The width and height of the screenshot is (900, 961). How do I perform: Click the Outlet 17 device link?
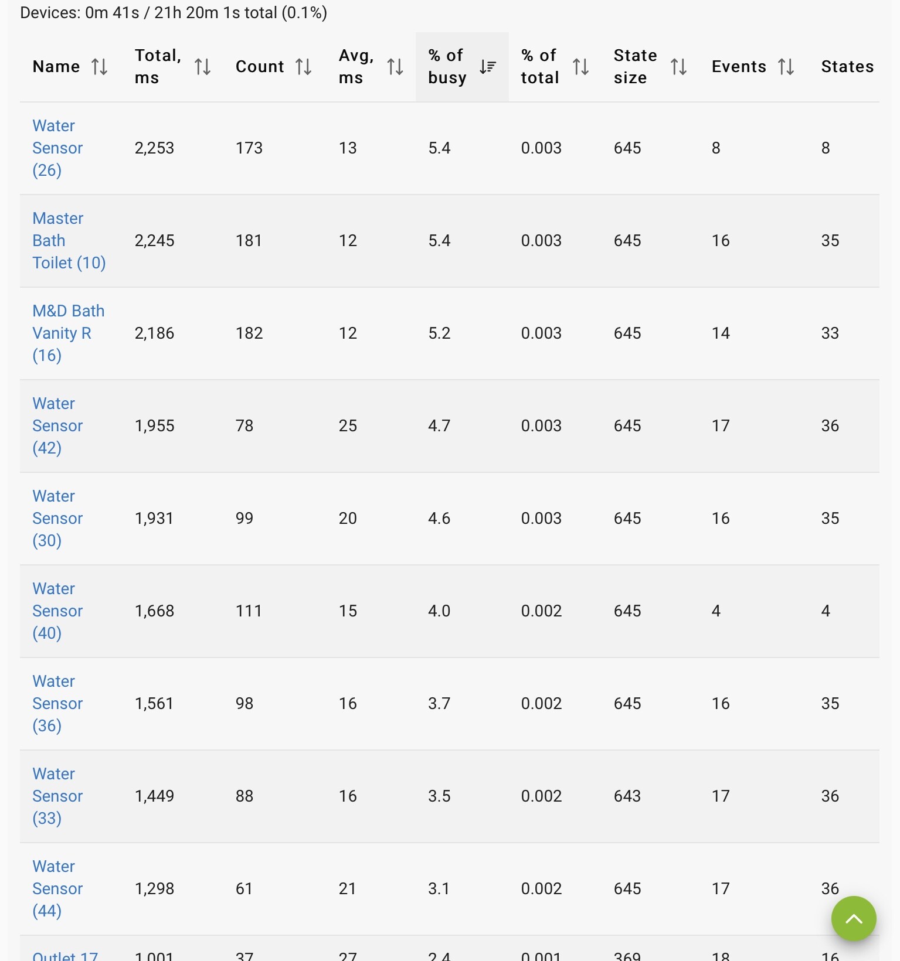65,955
